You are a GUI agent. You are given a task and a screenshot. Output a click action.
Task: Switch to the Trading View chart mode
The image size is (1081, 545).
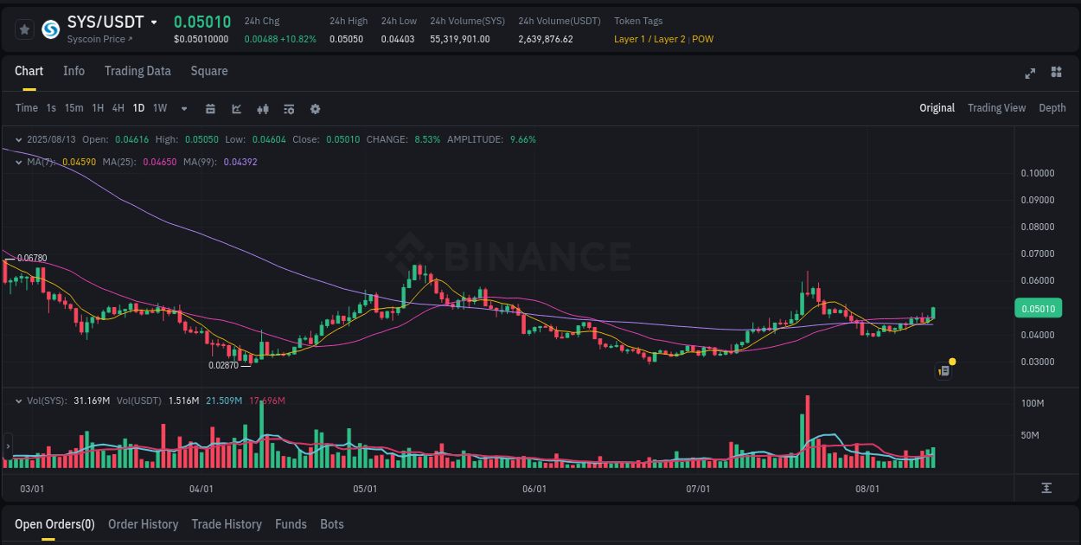996,108
